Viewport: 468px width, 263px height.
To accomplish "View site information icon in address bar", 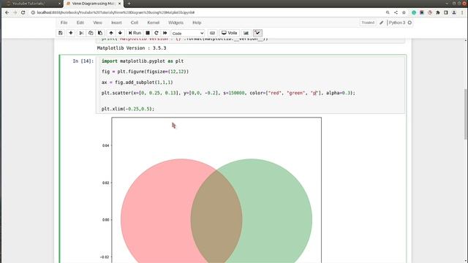I will coord(33,12).
